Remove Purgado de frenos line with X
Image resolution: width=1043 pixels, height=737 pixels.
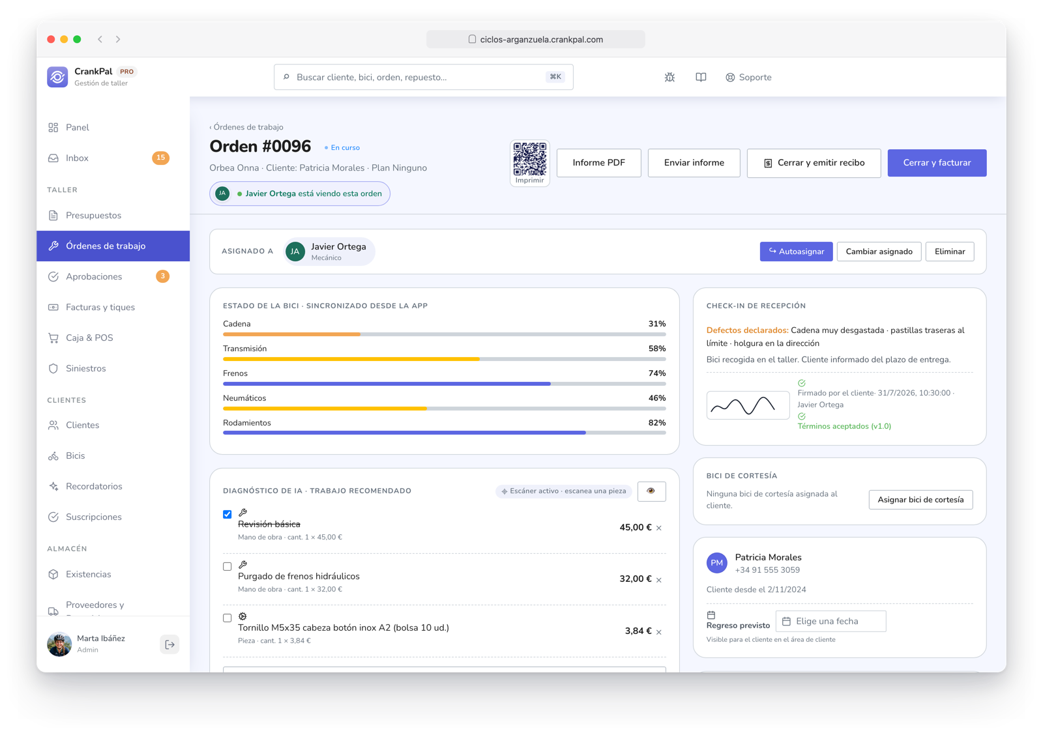(659, 580)
